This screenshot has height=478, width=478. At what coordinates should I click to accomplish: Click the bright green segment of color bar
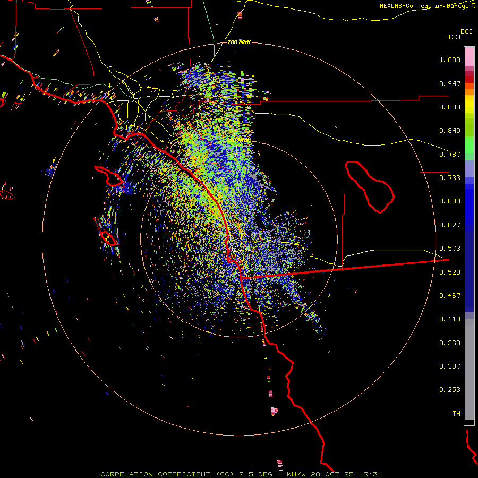pos(469,145)
